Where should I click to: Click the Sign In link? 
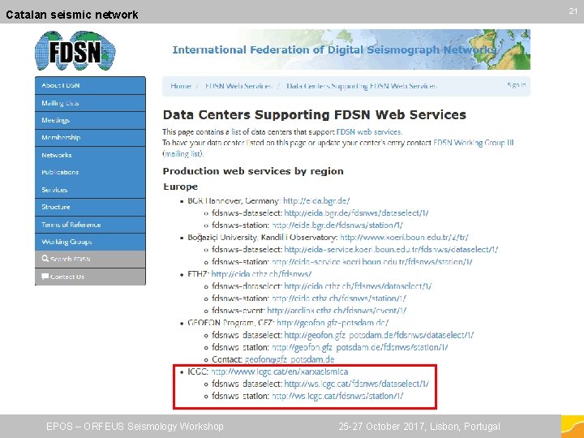pyautogui.click(x=516, y=85)
